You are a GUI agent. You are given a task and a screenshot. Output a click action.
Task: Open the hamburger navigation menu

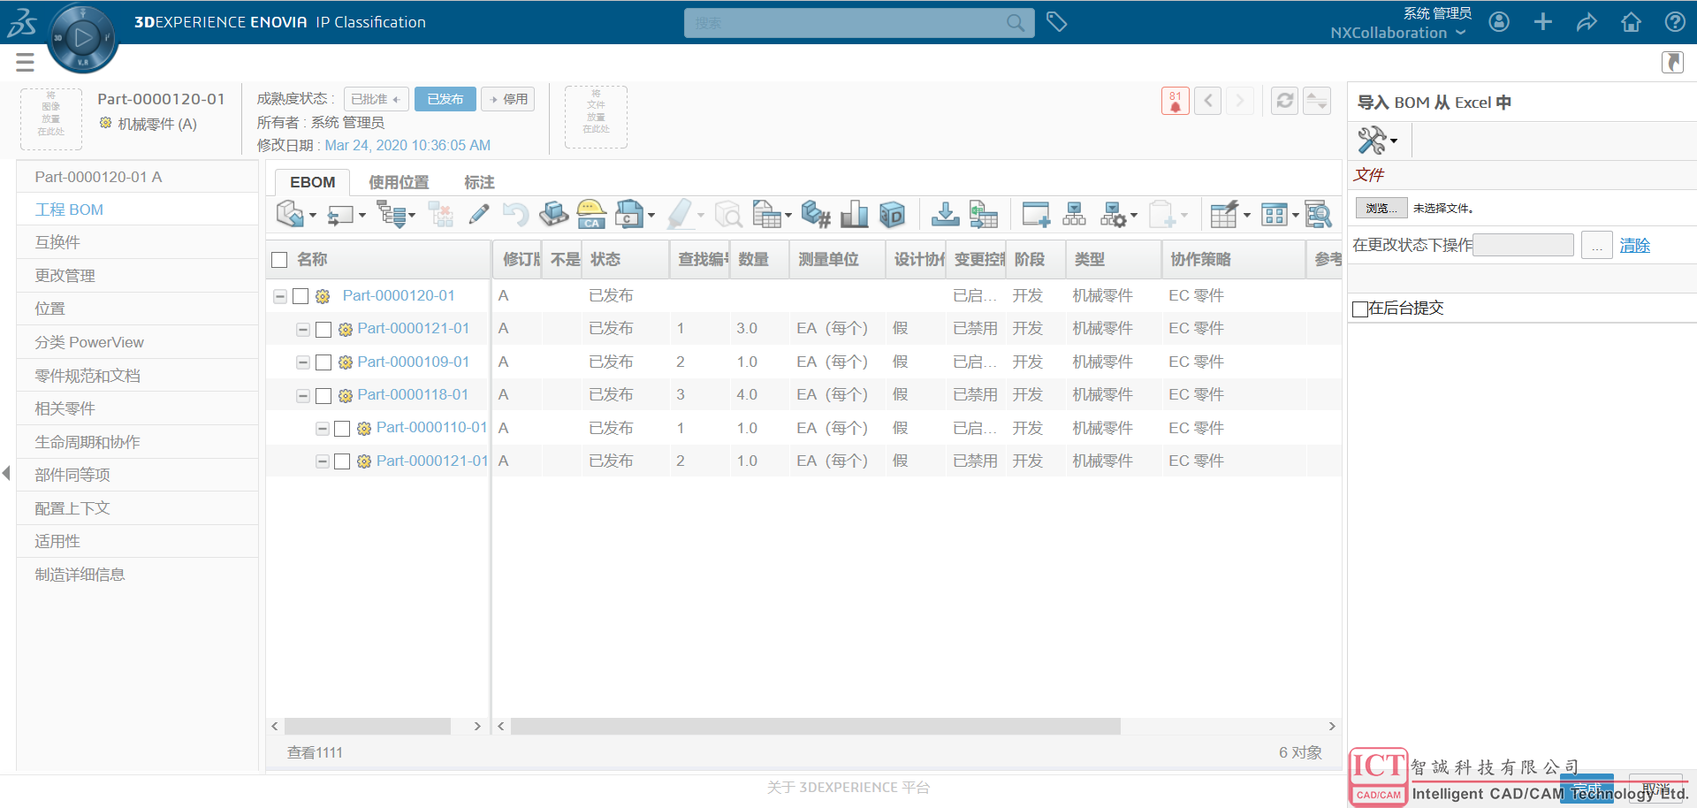(x=25, y=62)
